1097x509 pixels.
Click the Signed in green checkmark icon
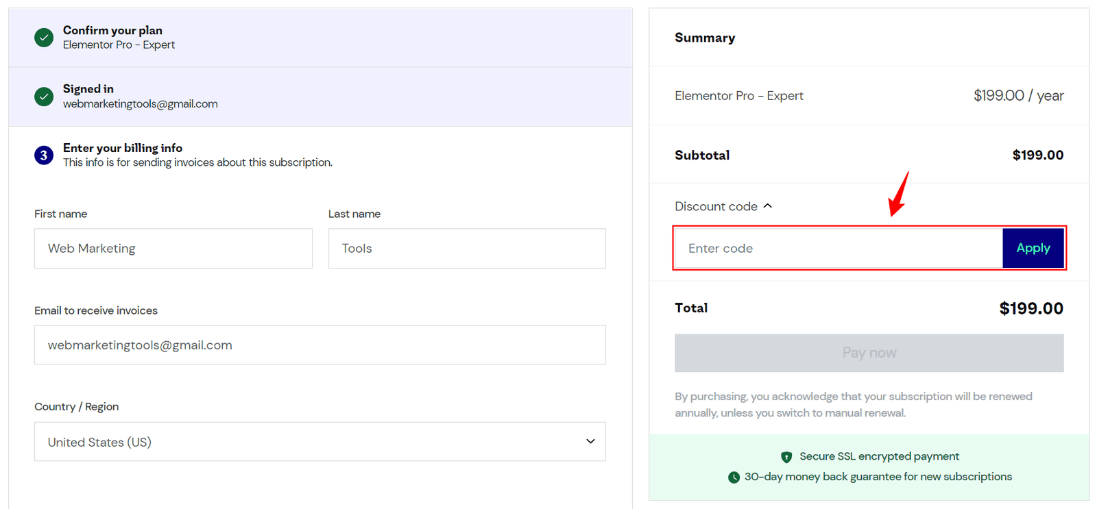pos(44,97)
